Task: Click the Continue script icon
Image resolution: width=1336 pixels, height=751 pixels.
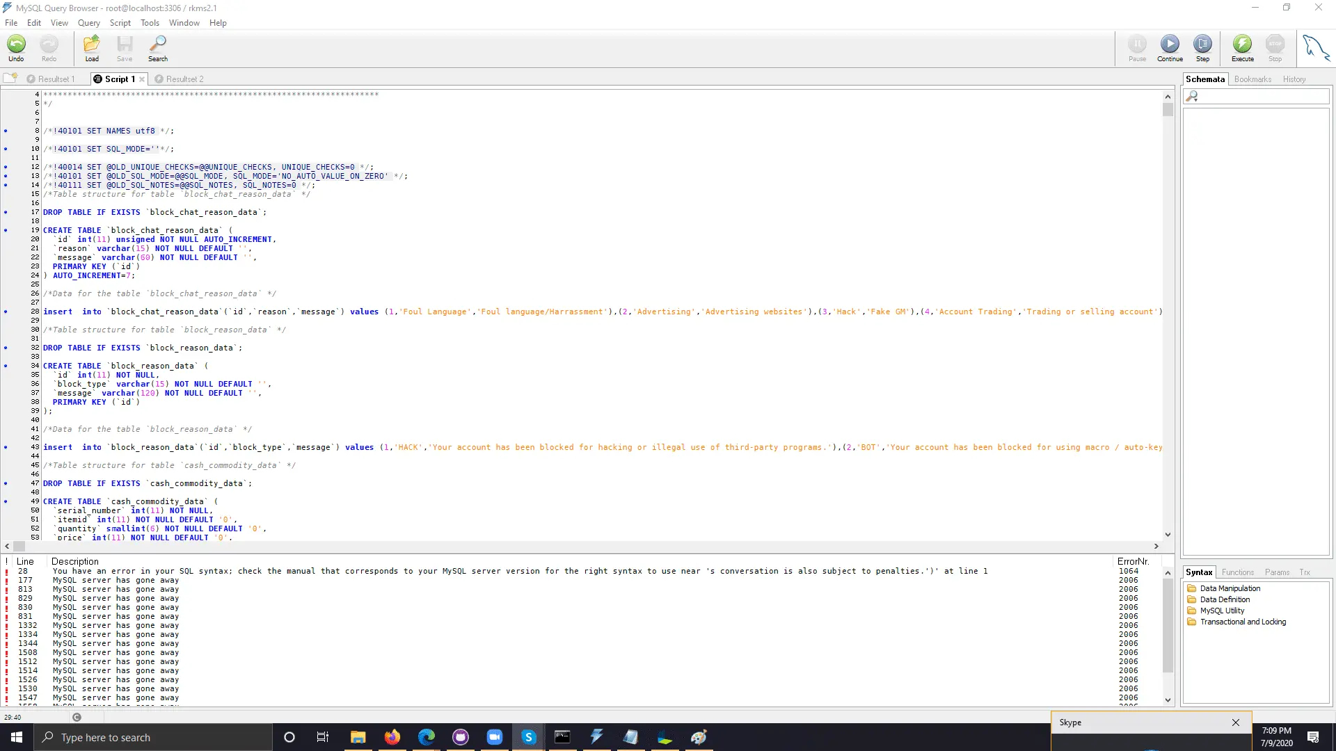Action: pos(1170,48)
